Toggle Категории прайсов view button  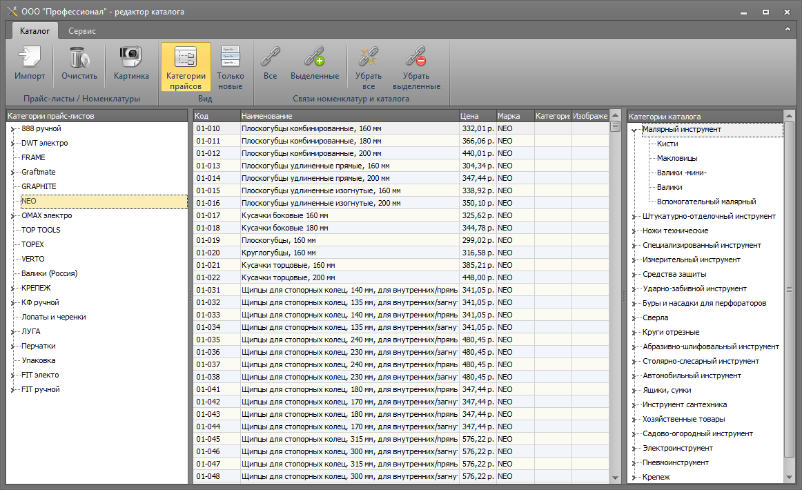tap(186, 67)
